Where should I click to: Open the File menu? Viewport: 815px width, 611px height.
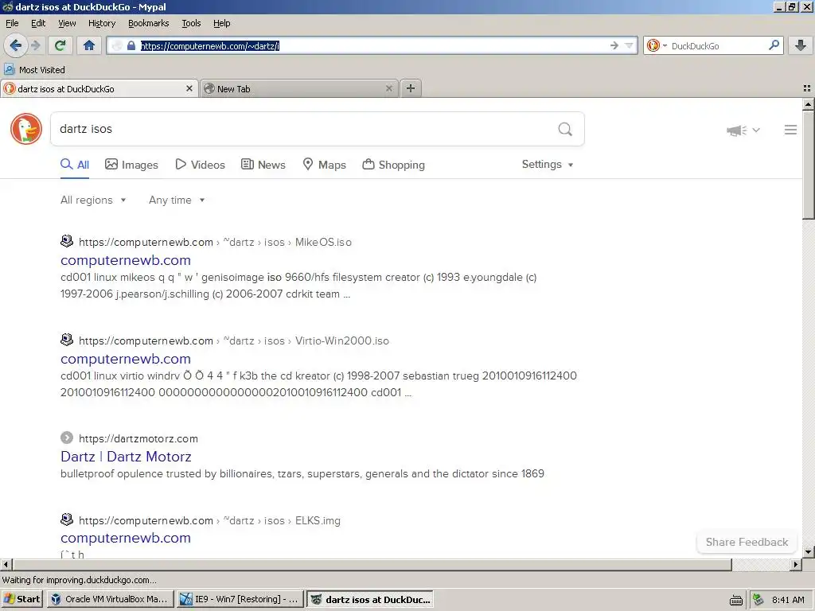12,23
